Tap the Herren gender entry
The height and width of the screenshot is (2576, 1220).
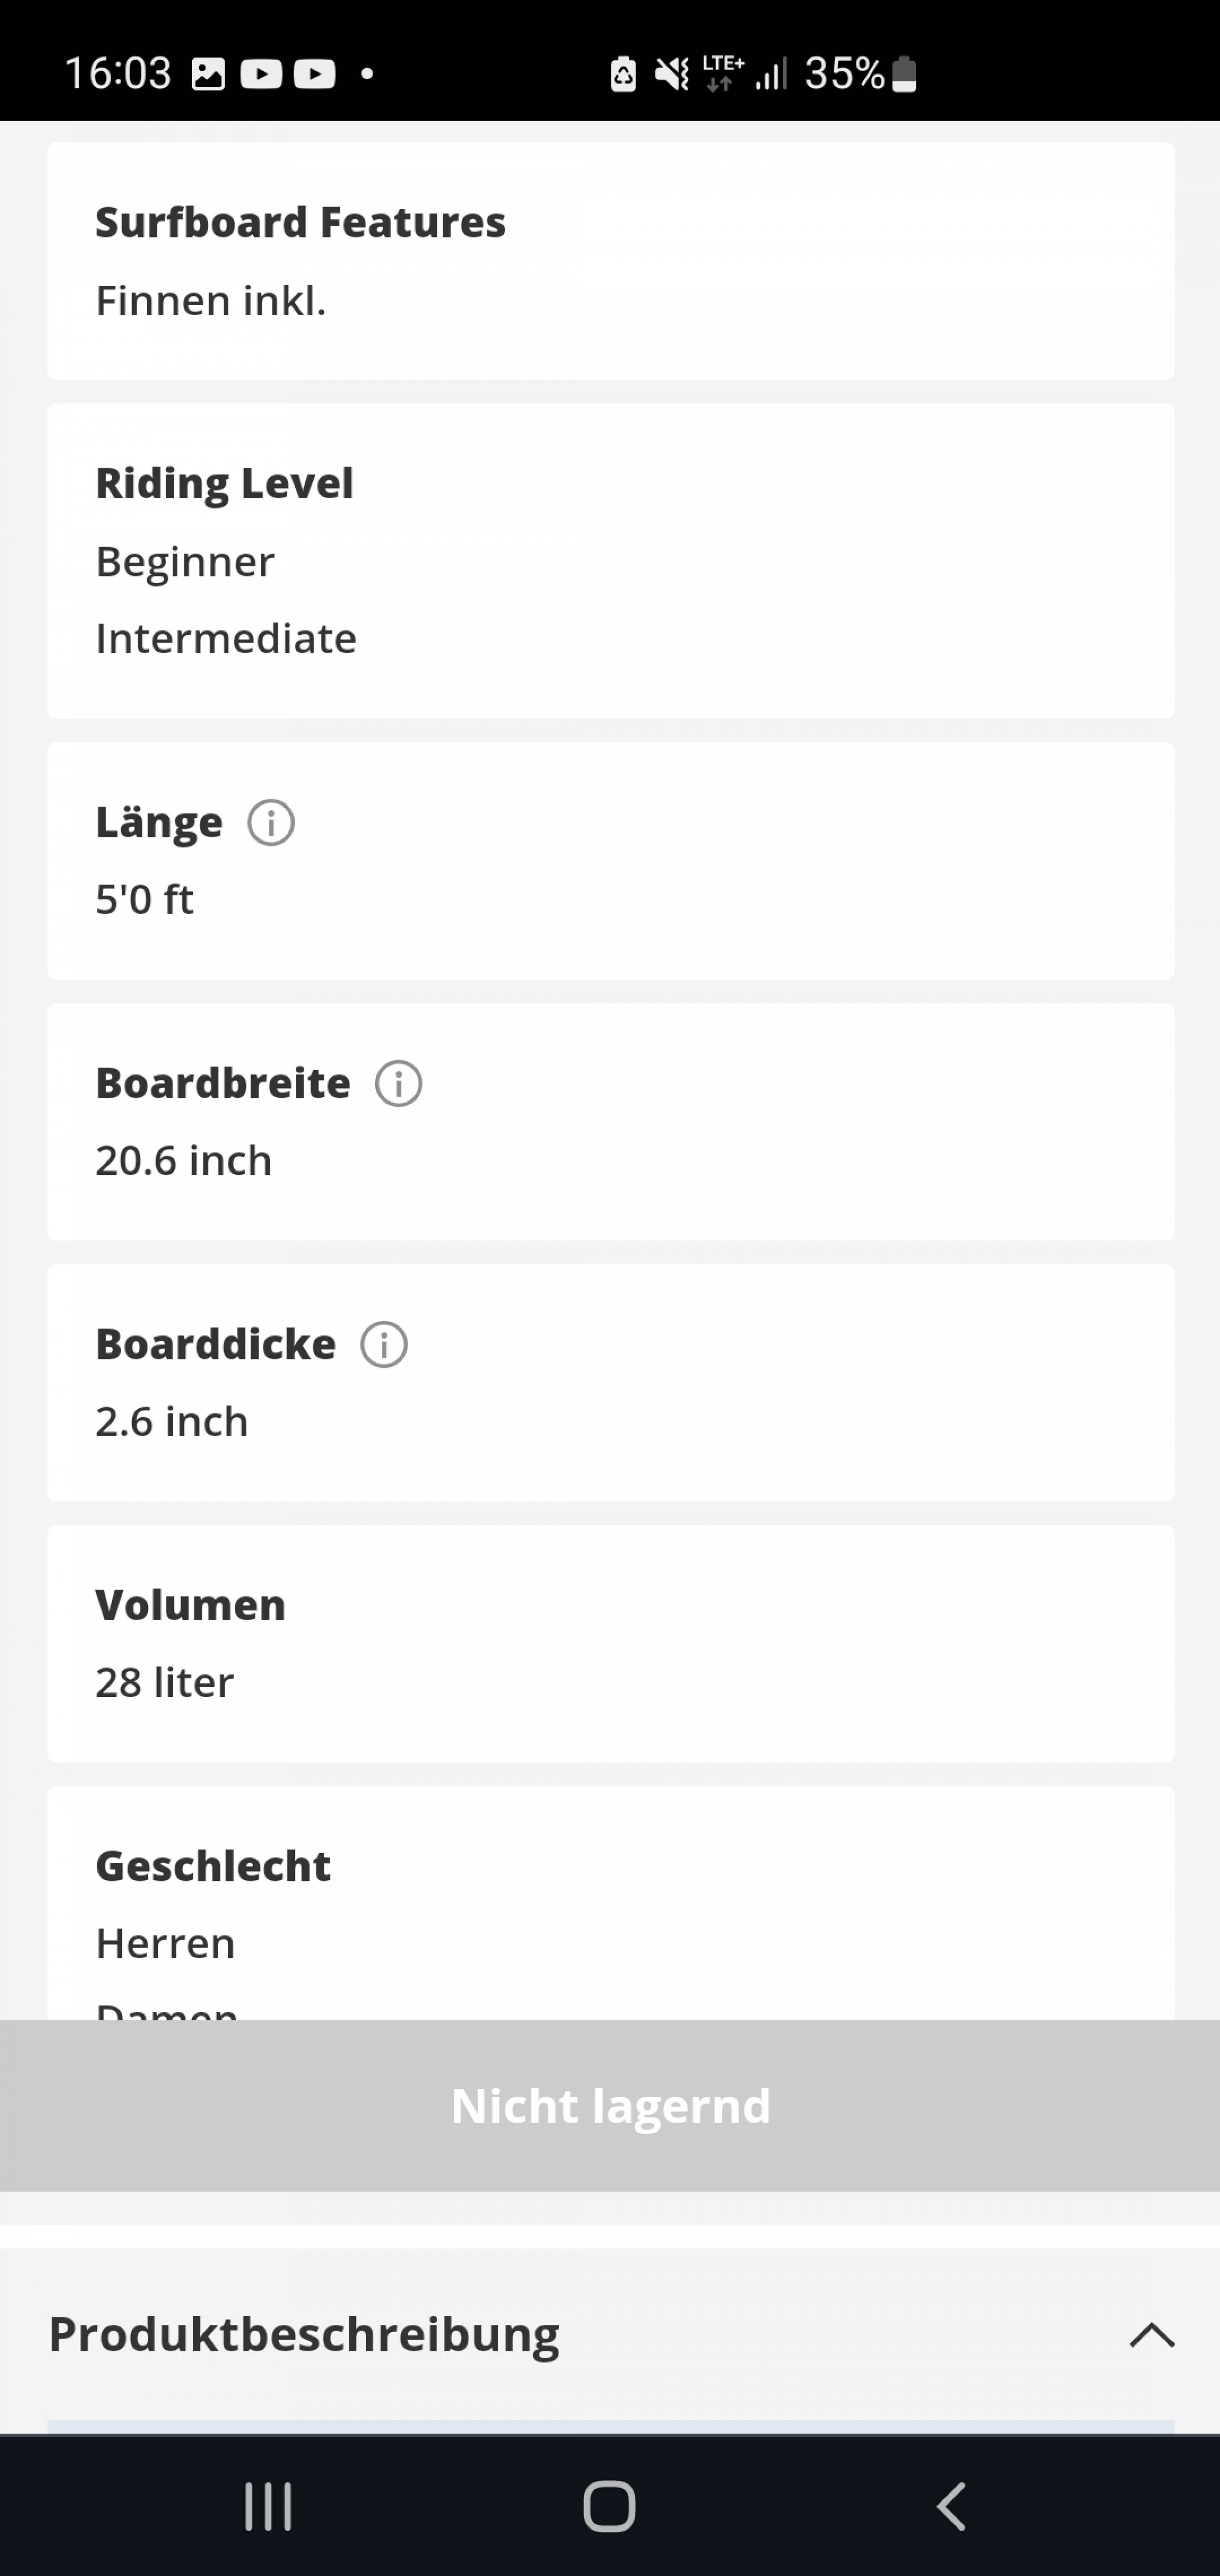[x=165, y=1944]
